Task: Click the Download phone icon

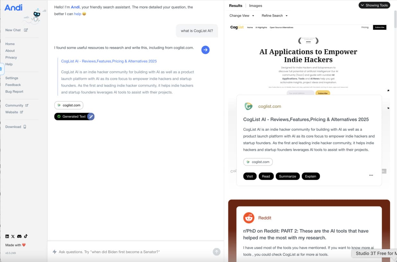Action: click(x=25, y=127)
